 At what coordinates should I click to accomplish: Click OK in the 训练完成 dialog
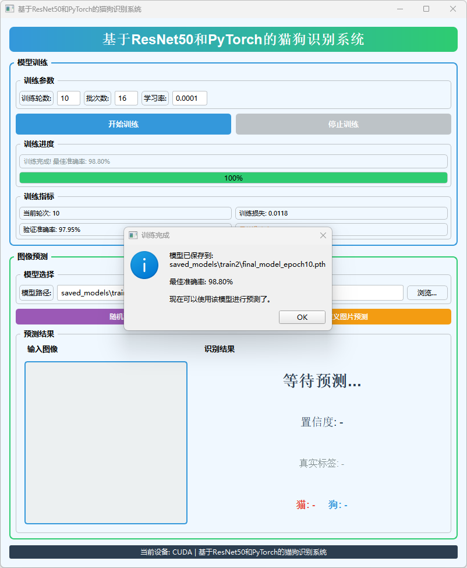(x=302, y=317)
